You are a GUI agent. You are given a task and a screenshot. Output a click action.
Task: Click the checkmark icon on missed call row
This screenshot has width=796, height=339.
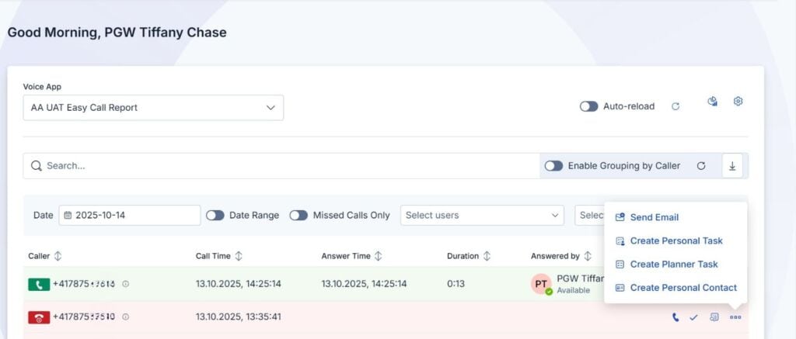click(694, 318)
